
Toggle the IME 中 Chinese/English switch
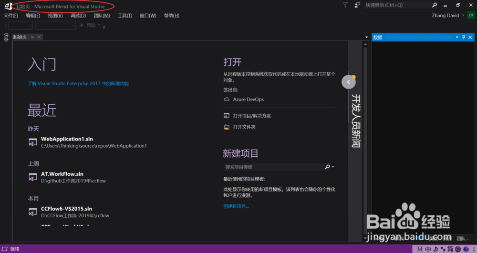coord(428,249)
